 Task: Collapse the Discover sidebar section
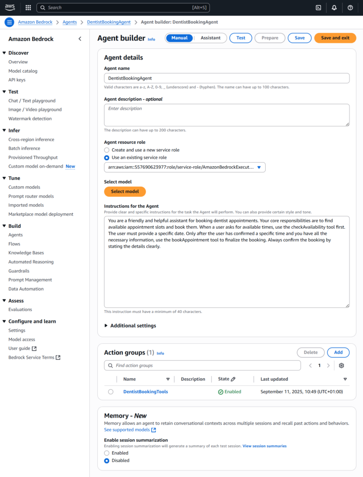click(4, 53)
